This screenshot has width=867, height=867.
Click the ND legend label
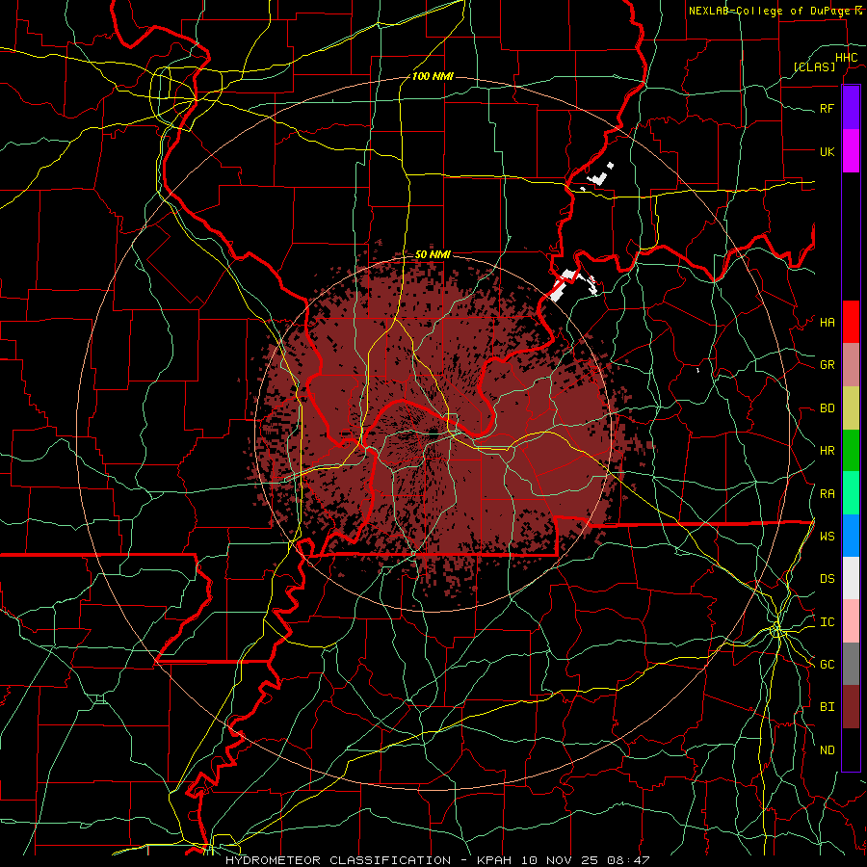tap(828, 750)
